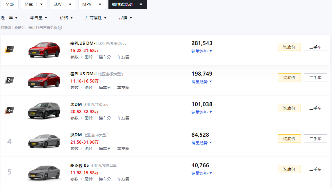Image resolution: width=332 pixels, height=189 pixels.
Task: Click 询底价 for 驱逐舰 05
Action: tap(289, 169)
